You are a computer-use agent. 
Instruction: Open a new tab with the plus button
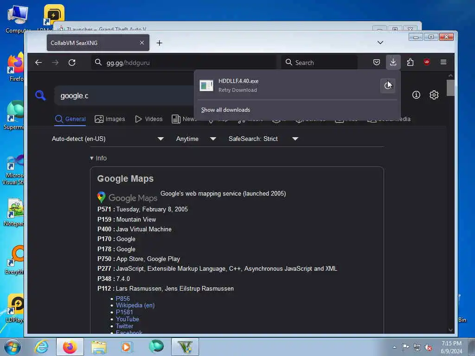point(160,43)
